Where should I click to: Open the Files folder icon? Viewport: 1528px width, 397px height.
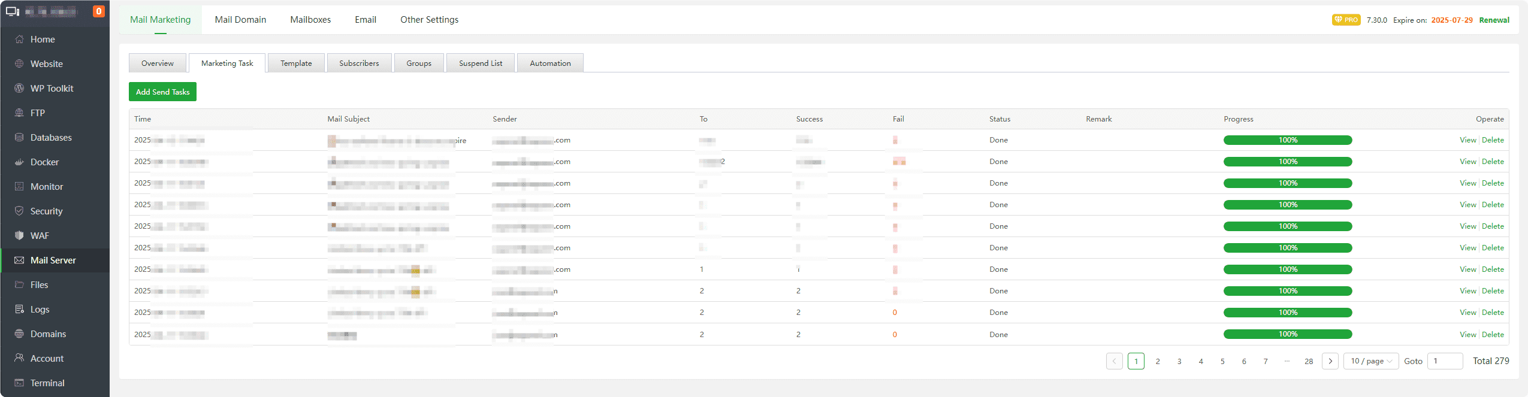(x=19, y=285)
